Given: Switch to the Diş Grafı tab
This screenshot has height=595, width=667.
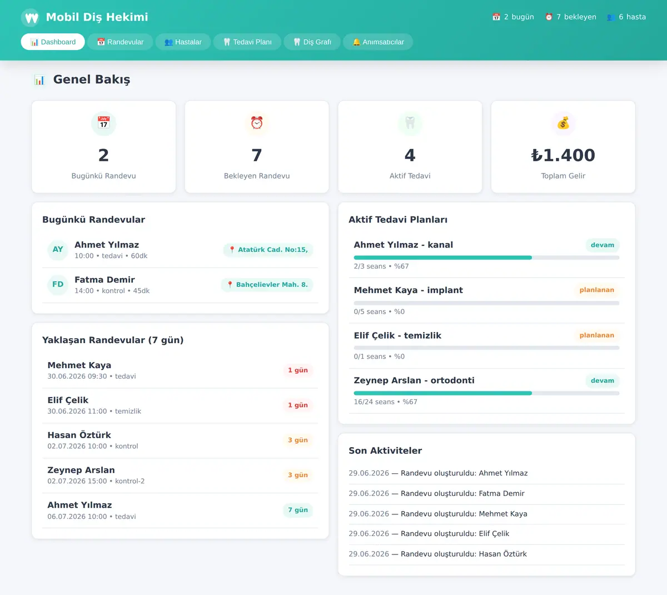Looking at the screenshot, I should (312, 42).
